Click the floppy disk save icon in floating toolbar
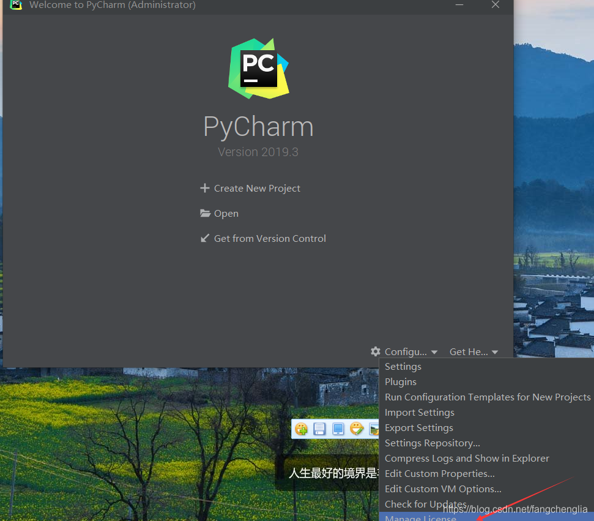Screen dimensions: 594x521 [319, 429]
